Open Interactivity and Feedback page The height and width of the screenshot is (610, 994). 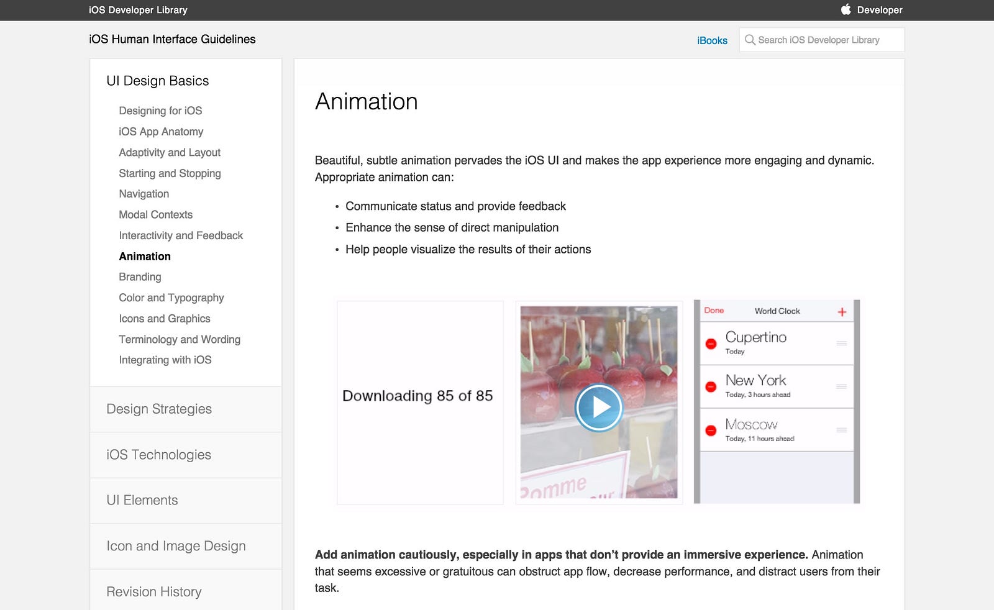[181, 235]
